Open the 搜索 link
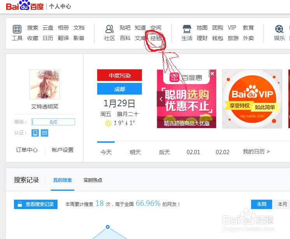Image resolution: width=290 pixels, height=239 pixels. pos(33,28)
